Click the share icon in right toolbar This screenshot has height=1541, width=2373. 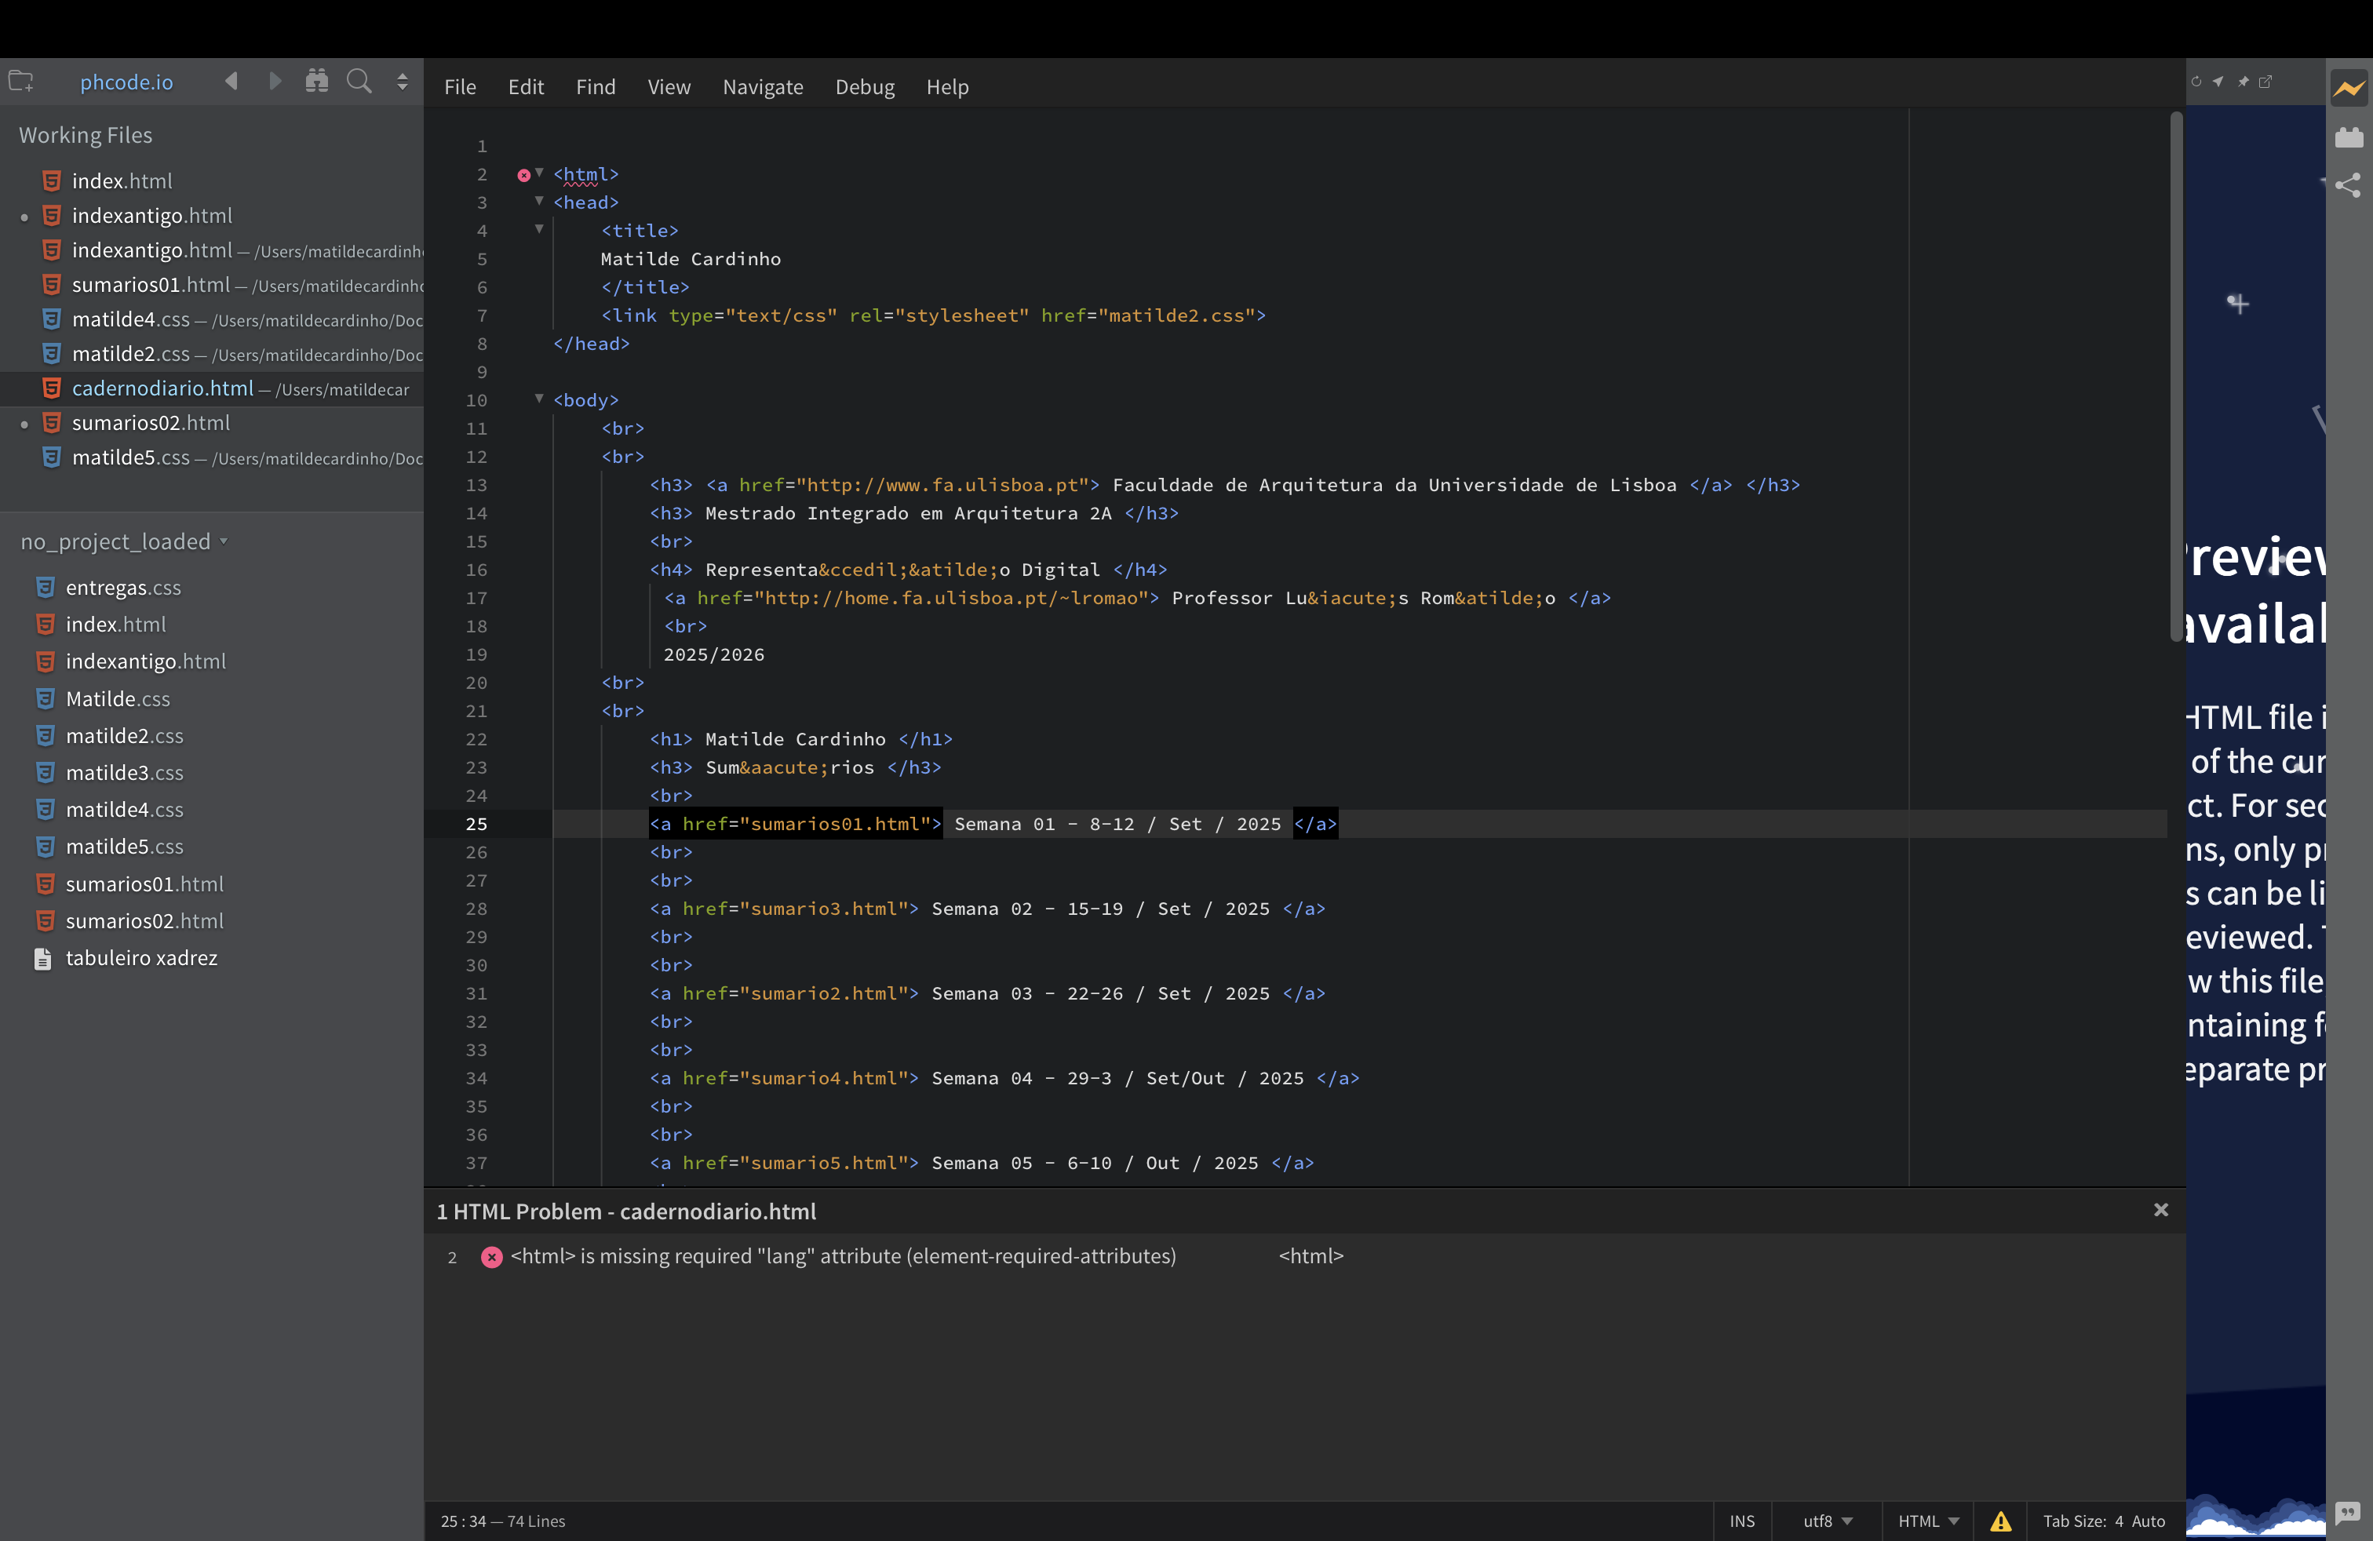2348,185
